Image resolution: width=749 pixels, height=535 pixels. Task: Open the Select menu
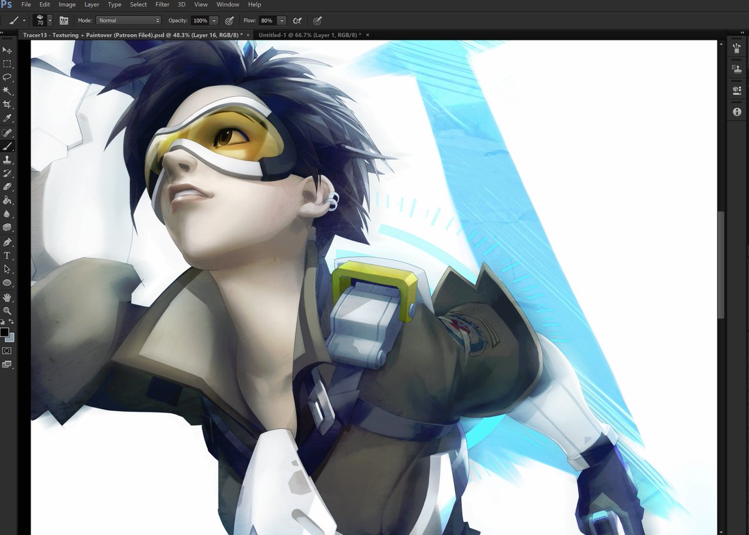tap(139, 4)
